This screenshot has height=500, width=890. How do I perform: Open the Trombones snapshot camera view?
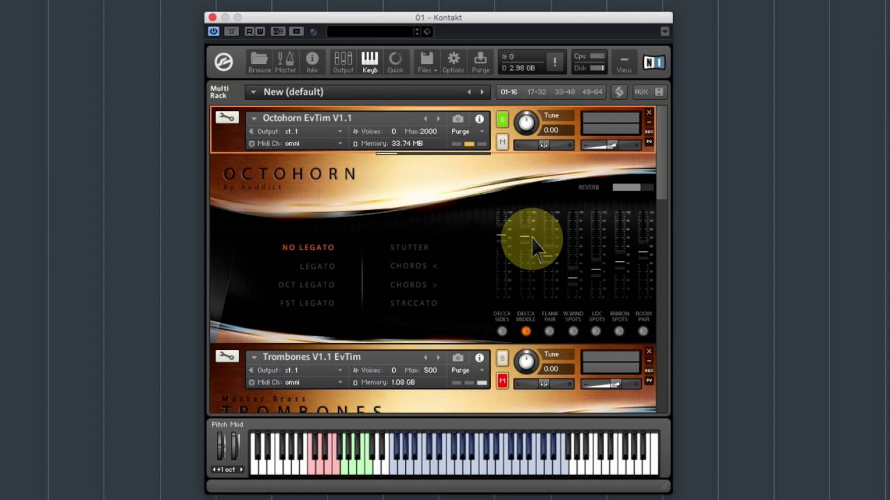pyautogui.click(x=458, y=358)
